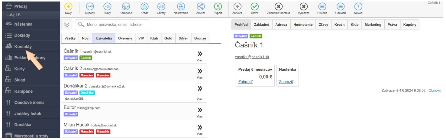
Task: Open the Kupóny toolbar icon
Action: tap(90, 7)
